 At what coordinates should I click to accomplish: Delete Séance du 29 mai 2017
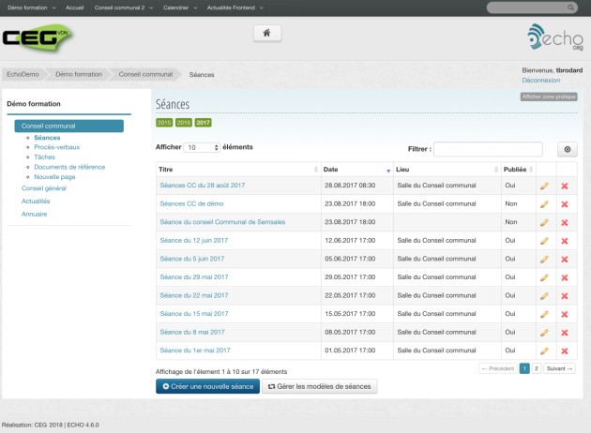point(564,277)
